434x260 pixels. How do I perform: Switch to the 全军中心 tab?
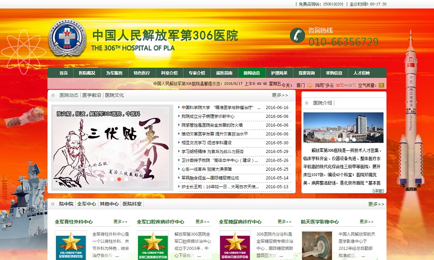pyautogui.click(x=87, y=204)
